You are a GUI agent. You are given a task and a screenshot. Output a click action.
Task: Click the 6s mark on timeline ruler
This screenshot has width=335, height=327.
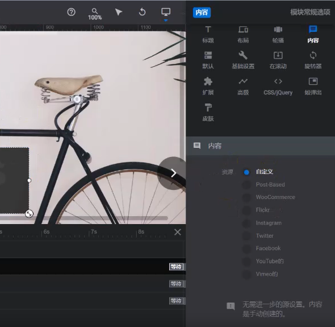[x=47, y=232]
